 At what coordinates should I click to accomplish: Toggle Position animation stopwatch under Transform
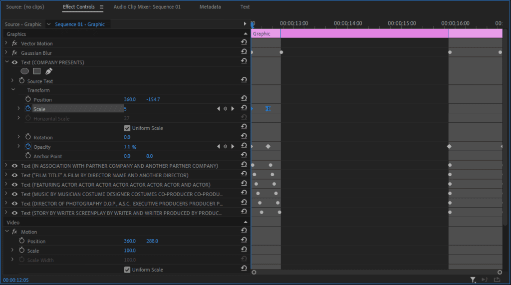pyautogui.click(x=28, y=99)
